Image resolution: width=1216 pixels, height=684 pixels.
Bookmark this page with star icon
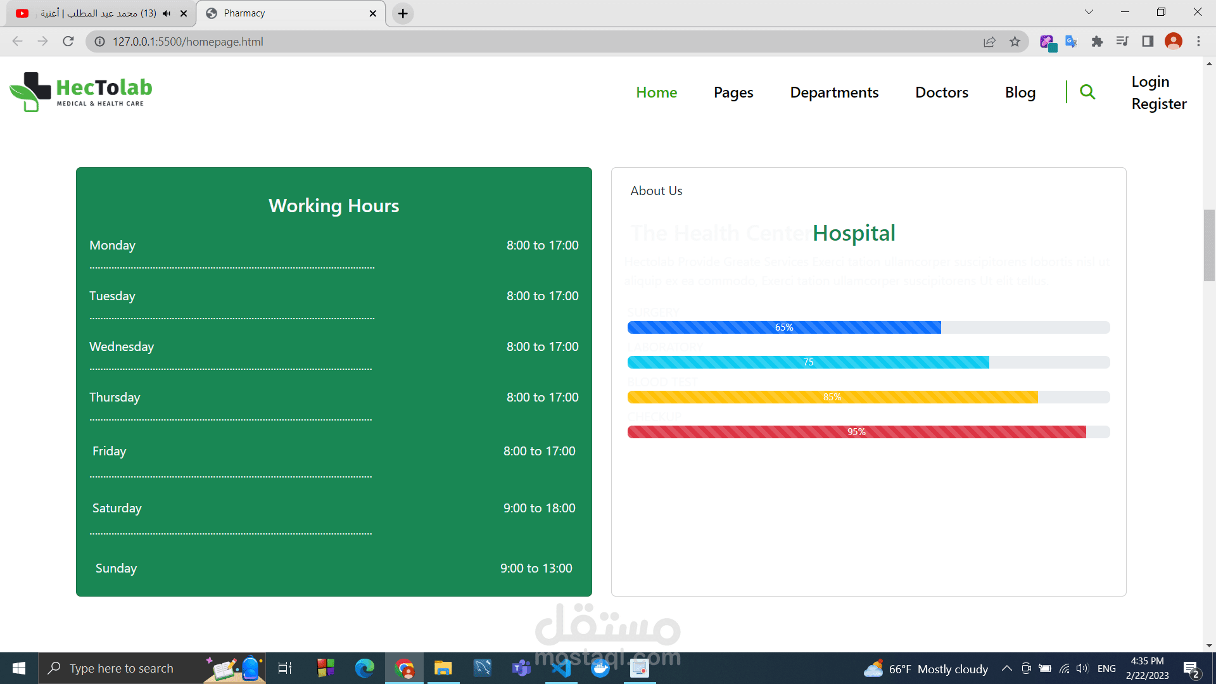1015,42
